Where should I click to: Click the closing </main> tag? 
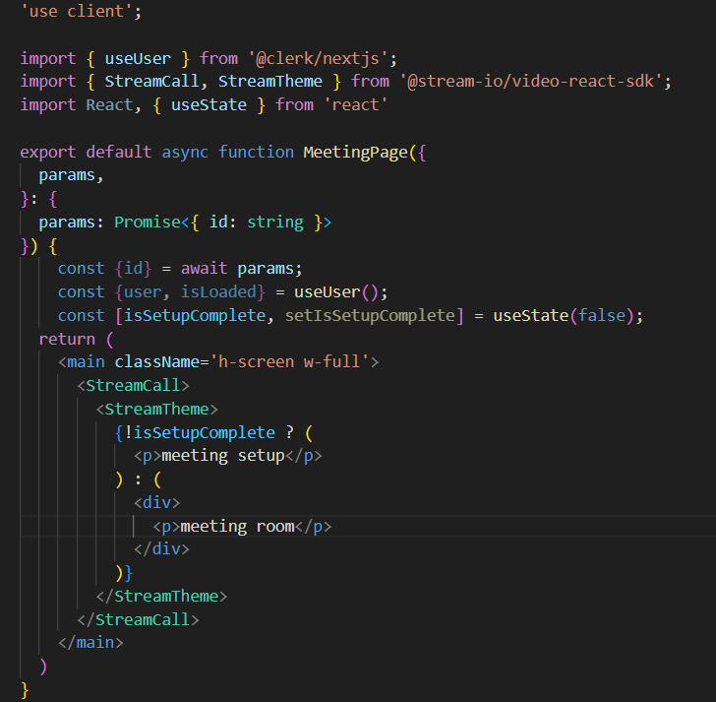(x=90, y=643)
